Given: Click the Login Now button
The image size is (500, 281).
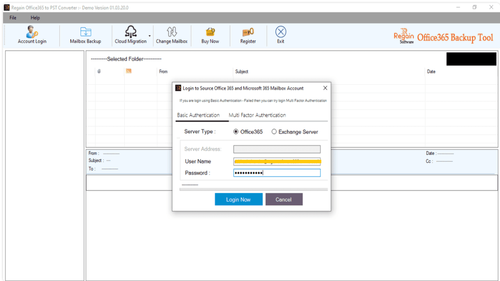Looking at the screenshot, I should click(238, 199).
